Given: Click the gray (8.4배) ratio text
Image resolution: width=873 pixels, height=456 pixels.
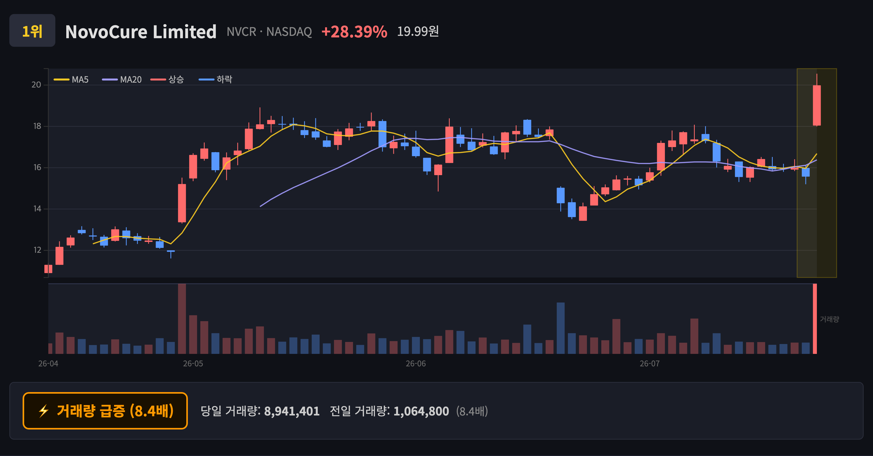Looking at the screenshot, I should pyautogui.click(x=472, y=411).
